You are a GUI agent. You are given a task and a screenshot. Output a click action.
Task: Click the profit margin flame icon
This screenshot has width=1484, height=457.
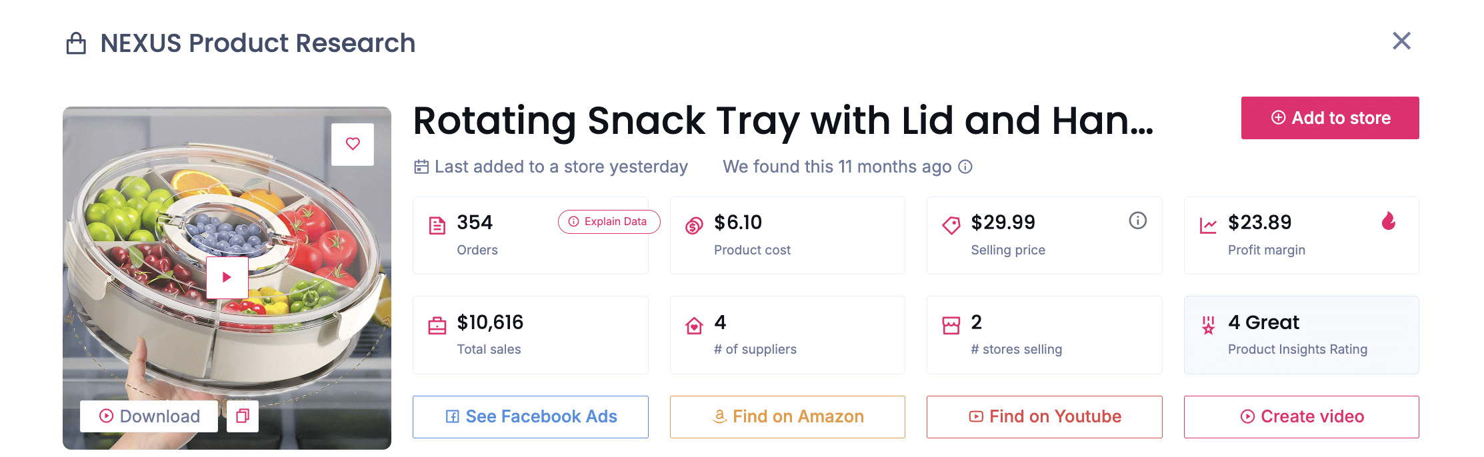[1389, 221]
